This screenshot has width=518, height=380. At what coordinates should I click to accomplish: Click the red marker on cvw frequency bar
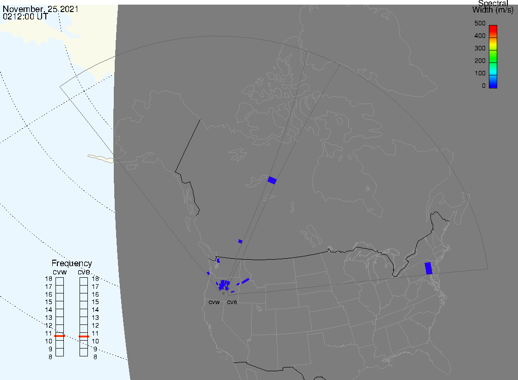coord(60,336)
